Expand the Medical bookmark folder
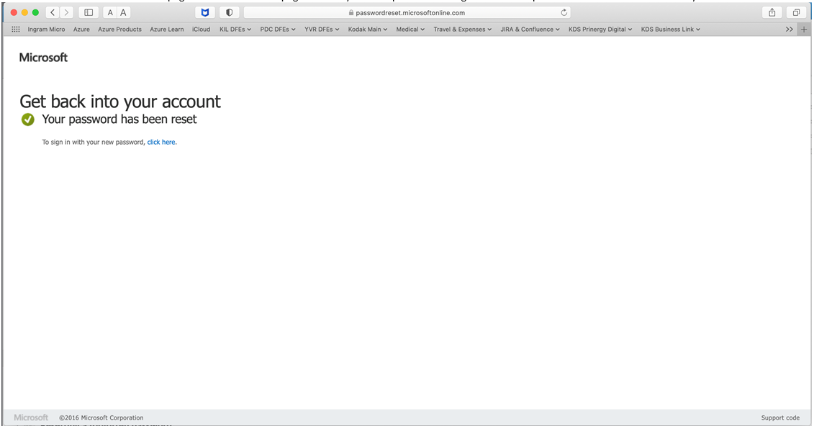814x429 pixels. 410,29
